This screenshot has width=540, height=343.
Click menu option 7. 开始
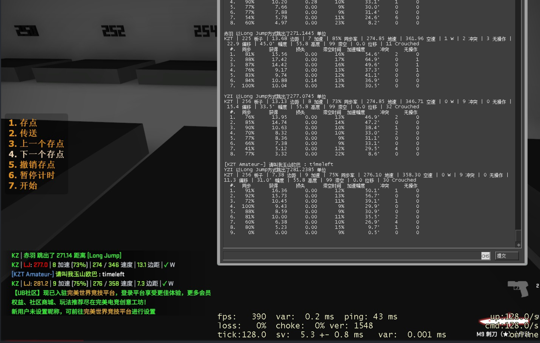(x=23, y=186)
